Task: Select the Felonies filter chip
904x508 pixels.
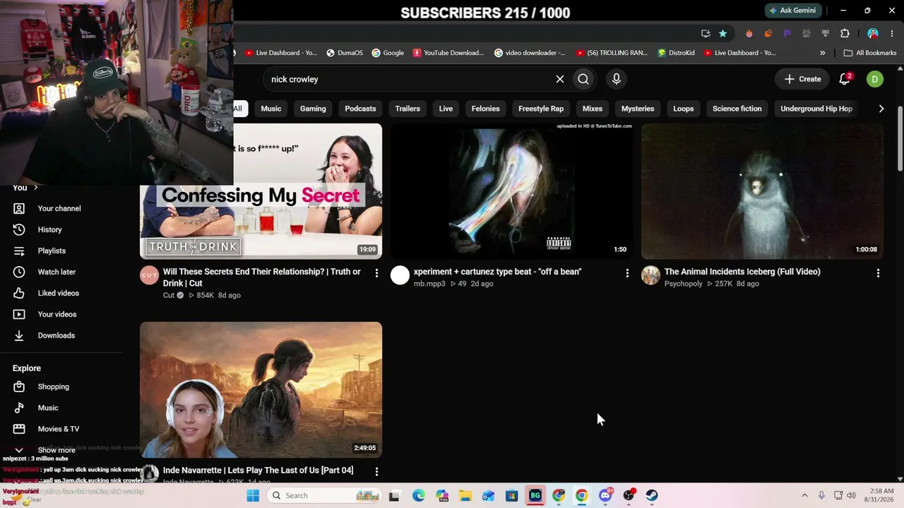Action: click(485, 109)
